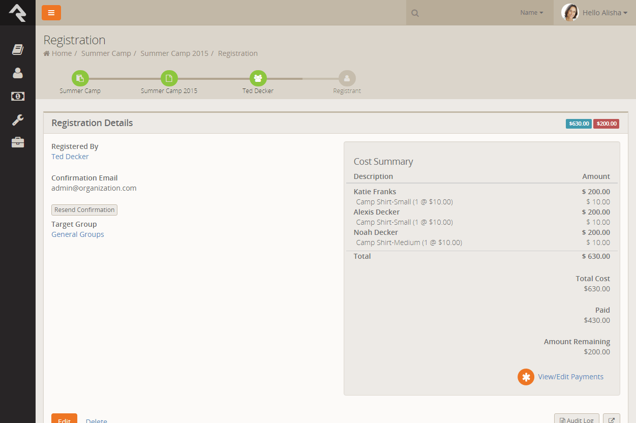Open the Hello Alisha user dropdown

(594, 13)
